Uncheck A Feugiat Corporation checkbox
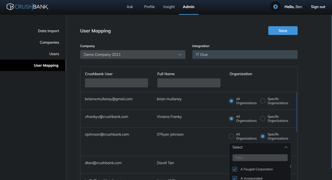 pyautogui.click(x=235, y=169)
